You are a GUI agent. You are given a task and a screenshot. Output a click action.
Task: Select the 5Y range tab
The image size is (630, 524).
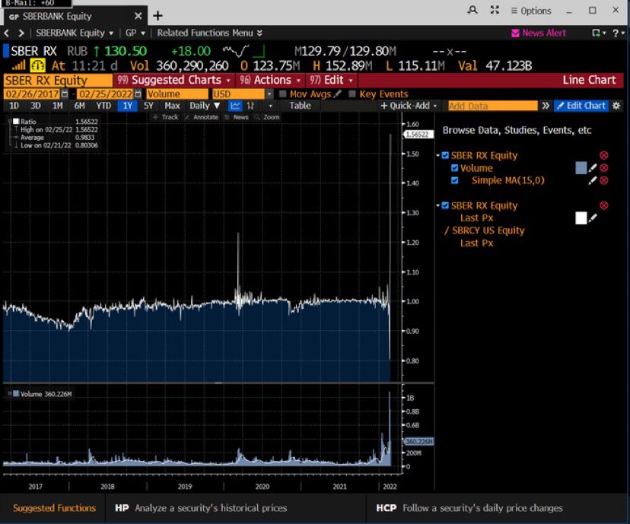148,106
